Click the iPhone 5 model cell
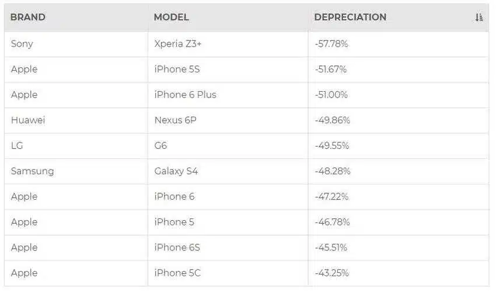 228,223
